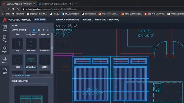
Task: Click the address bar URL
Action: pos(52,9)
